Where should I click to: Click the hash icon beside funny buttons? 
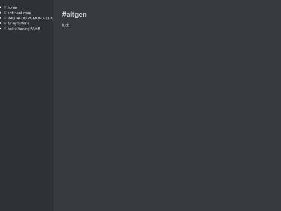pyautogui.click(x=5, y=23)
